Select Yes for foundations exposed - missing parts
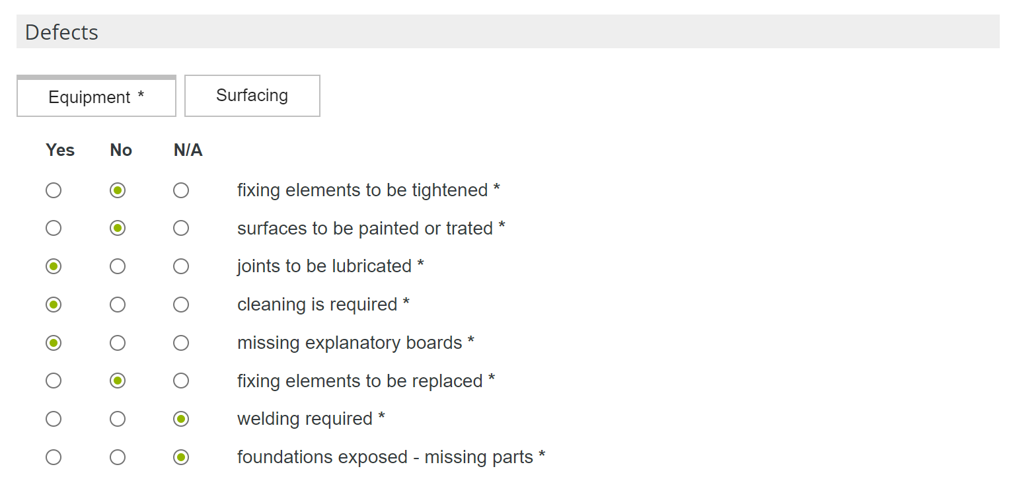 coord(54,457)
